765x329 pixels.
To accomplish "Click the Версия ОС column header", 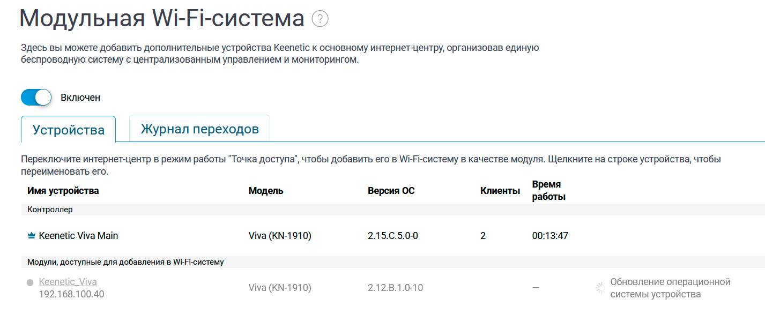I will 391,191.
